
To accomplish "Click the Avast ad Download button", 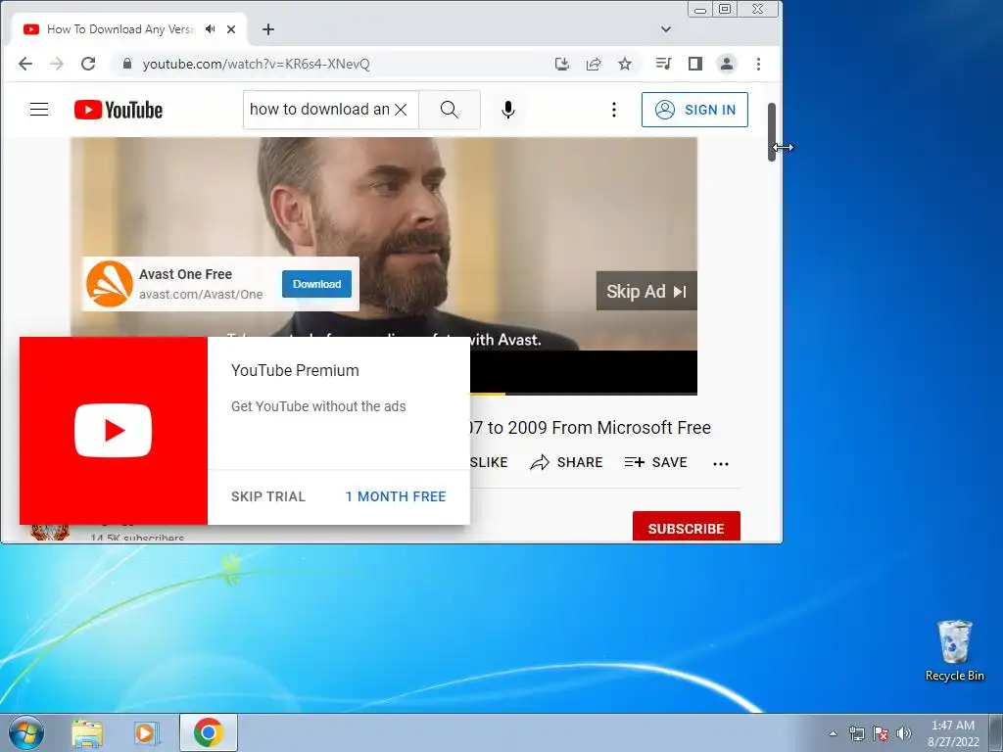I will pyautogui.click(x=316, y=284).
